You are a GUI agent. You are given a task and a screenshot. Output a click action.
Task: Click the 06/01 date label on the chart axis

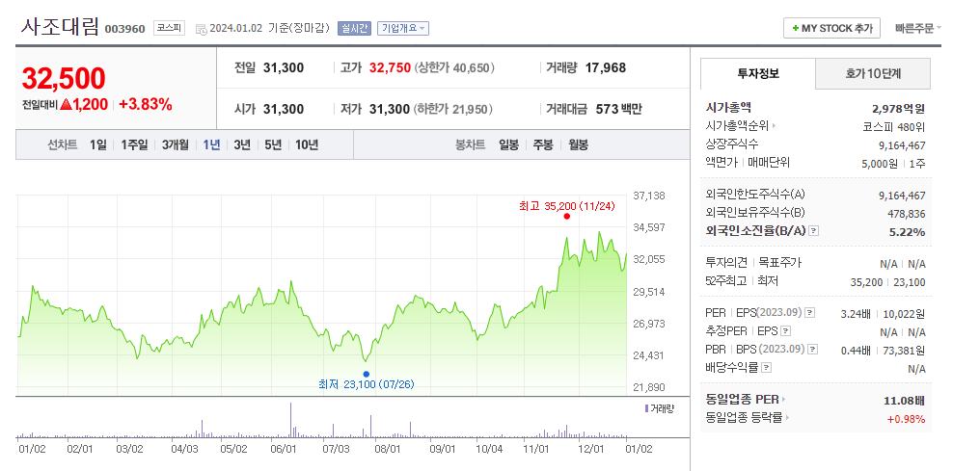pos(284,449)
